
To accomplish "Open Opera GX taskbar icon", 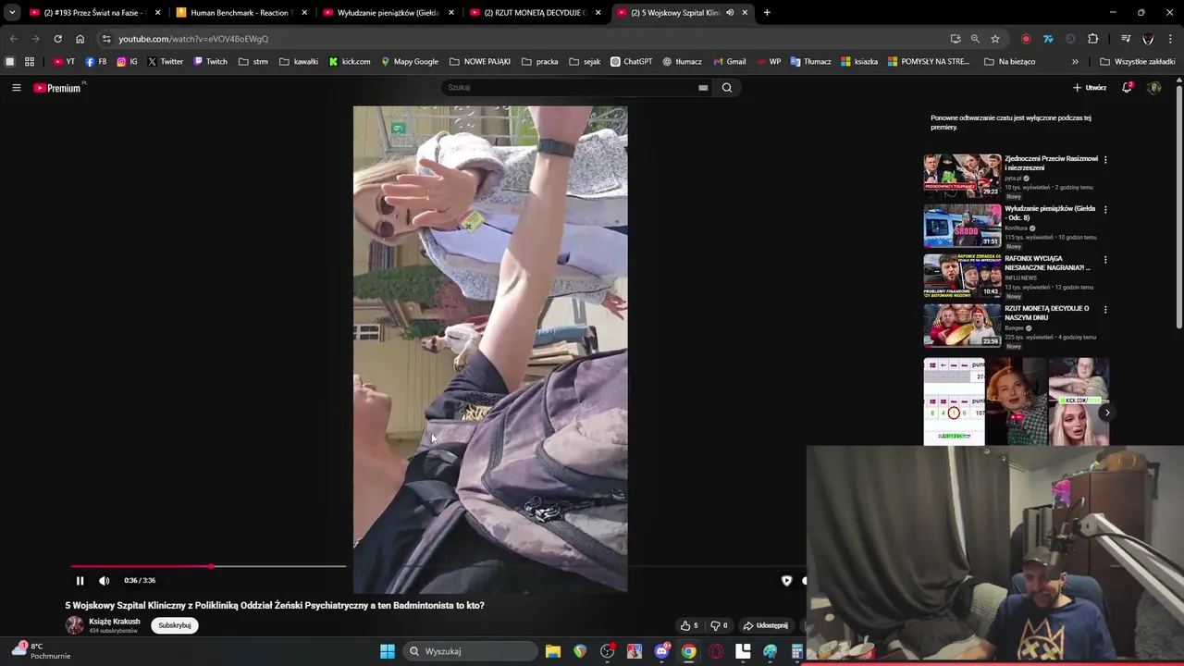I will pyautogui.click(x=716, y=651).
